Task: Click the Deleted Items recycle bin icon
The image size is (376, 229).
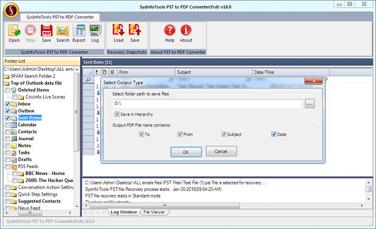Action: pyautogui.click(x=14, y=90)
